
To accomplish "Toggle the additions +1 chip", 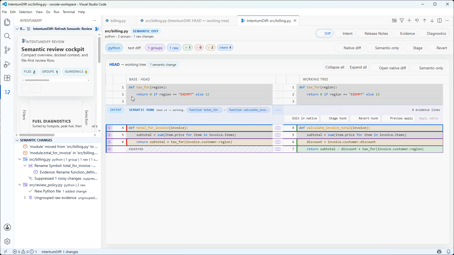I will [188, 48].
